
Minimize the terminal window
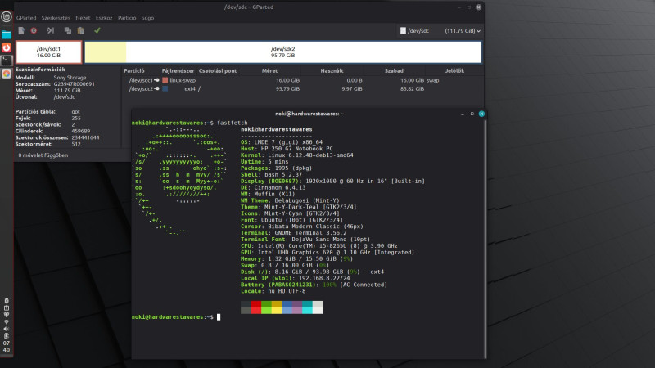click(x=463, y=114)
